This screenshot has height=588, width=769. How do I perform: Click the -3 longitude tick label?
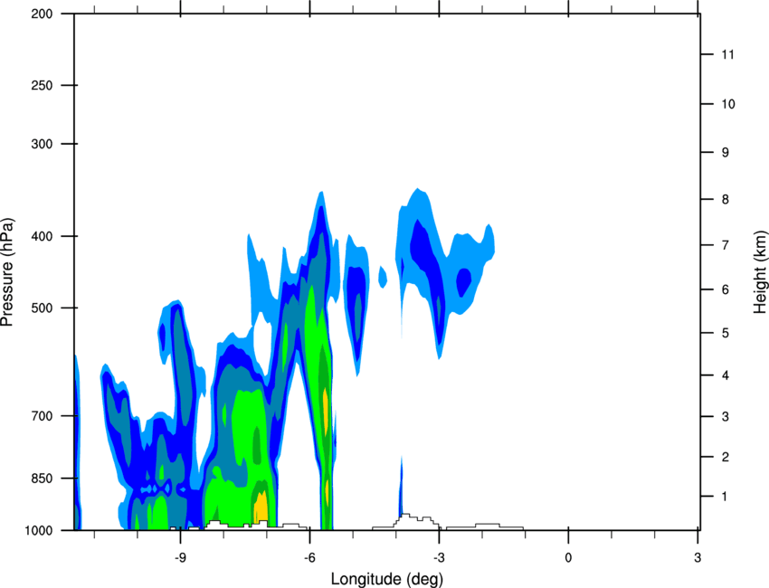439,557
